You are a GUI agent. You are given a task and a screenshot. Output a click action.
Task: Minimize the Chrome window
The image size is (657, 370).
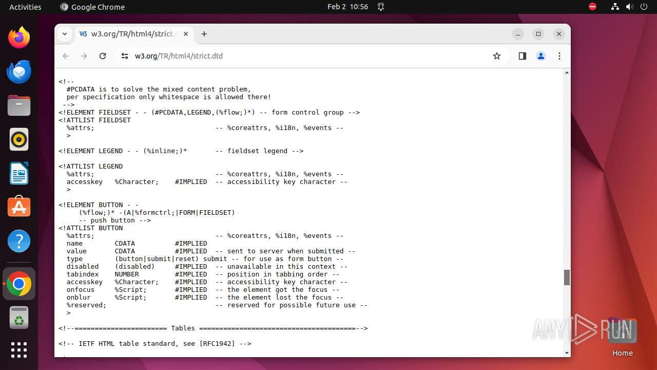pyautogui.click(x=518, y=34)
